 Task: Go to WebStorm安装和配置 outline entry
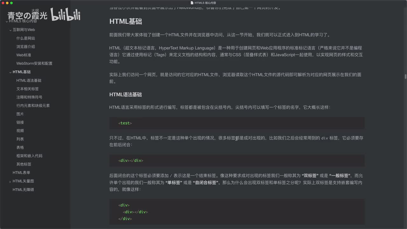point(34,63)
